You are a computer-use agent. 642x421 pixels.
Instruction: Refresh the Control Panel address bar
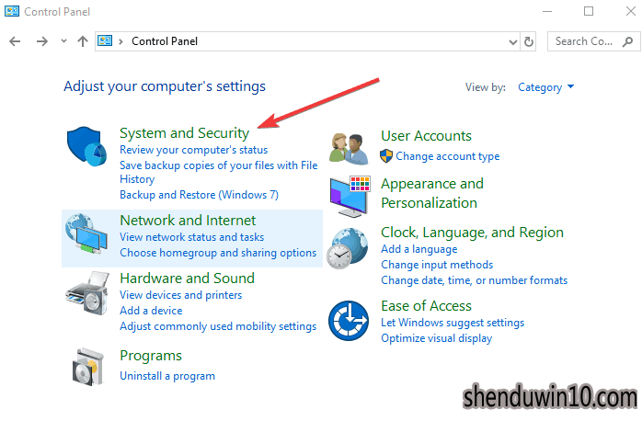[x=529, y=41]
